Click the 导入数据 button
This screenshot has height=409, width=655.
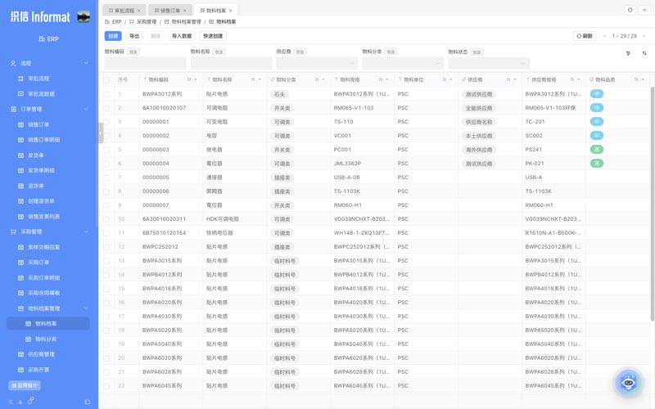(x=182, y=36)
